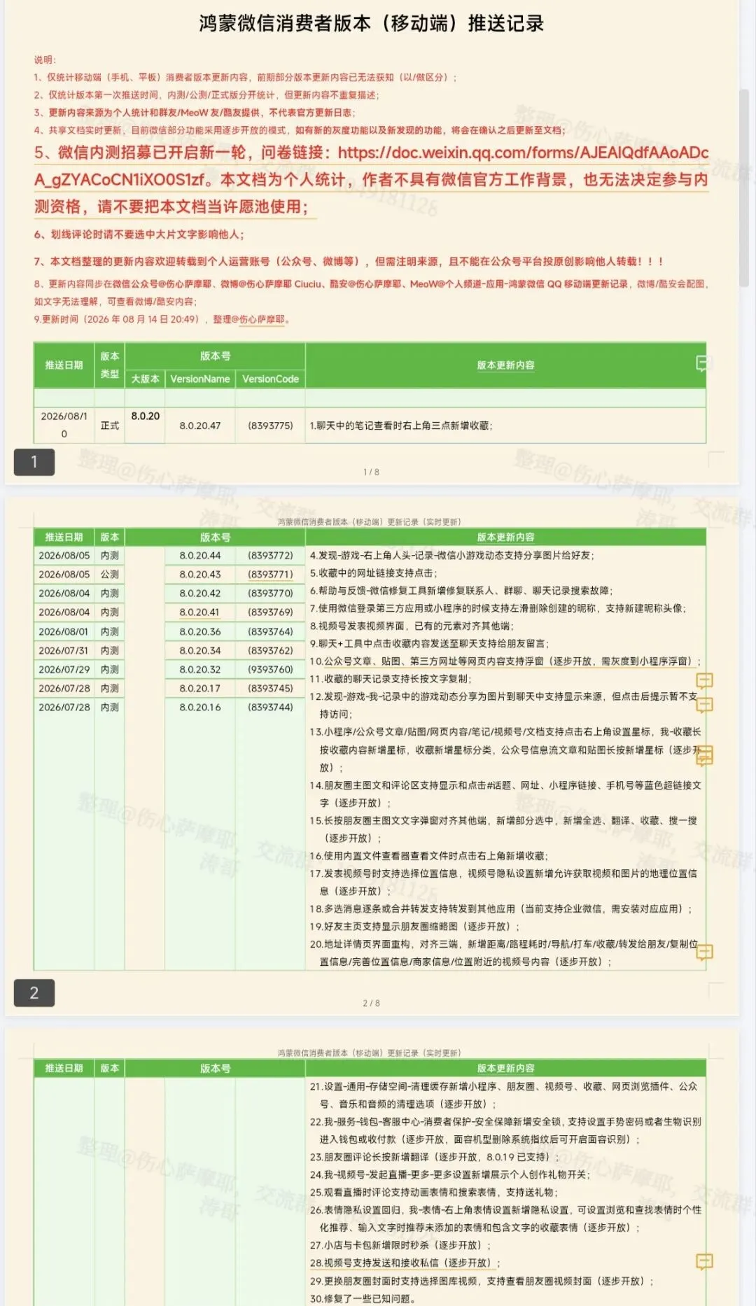The image size is (756, 1306).
Task: Click item 27 小店与卡包新增限时秒杀
Action: pos(400,1245)
